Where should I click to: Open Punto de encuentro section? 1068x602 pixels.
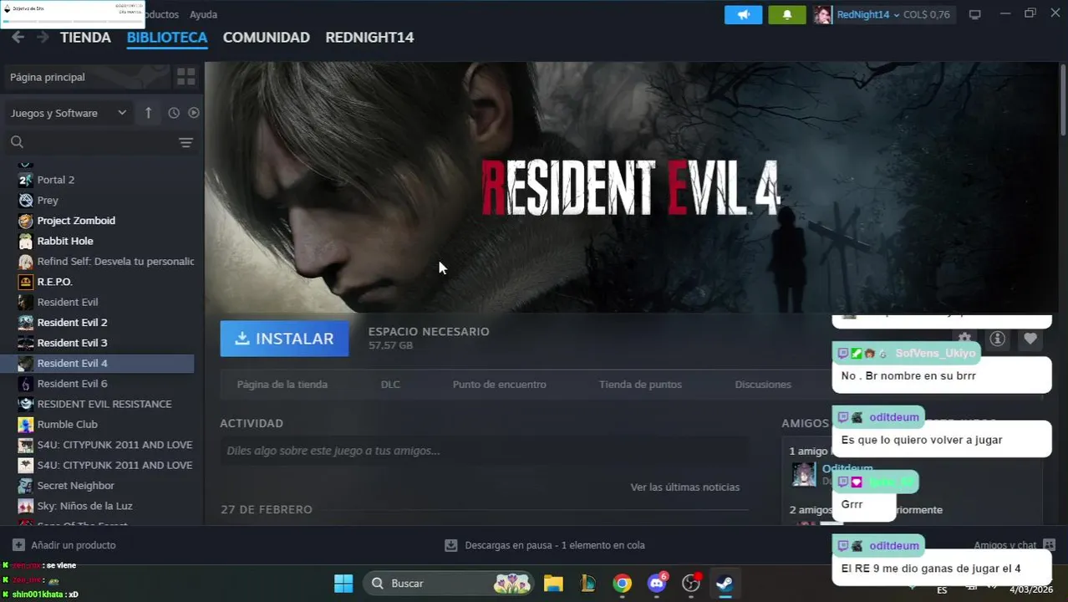point(500,385)
